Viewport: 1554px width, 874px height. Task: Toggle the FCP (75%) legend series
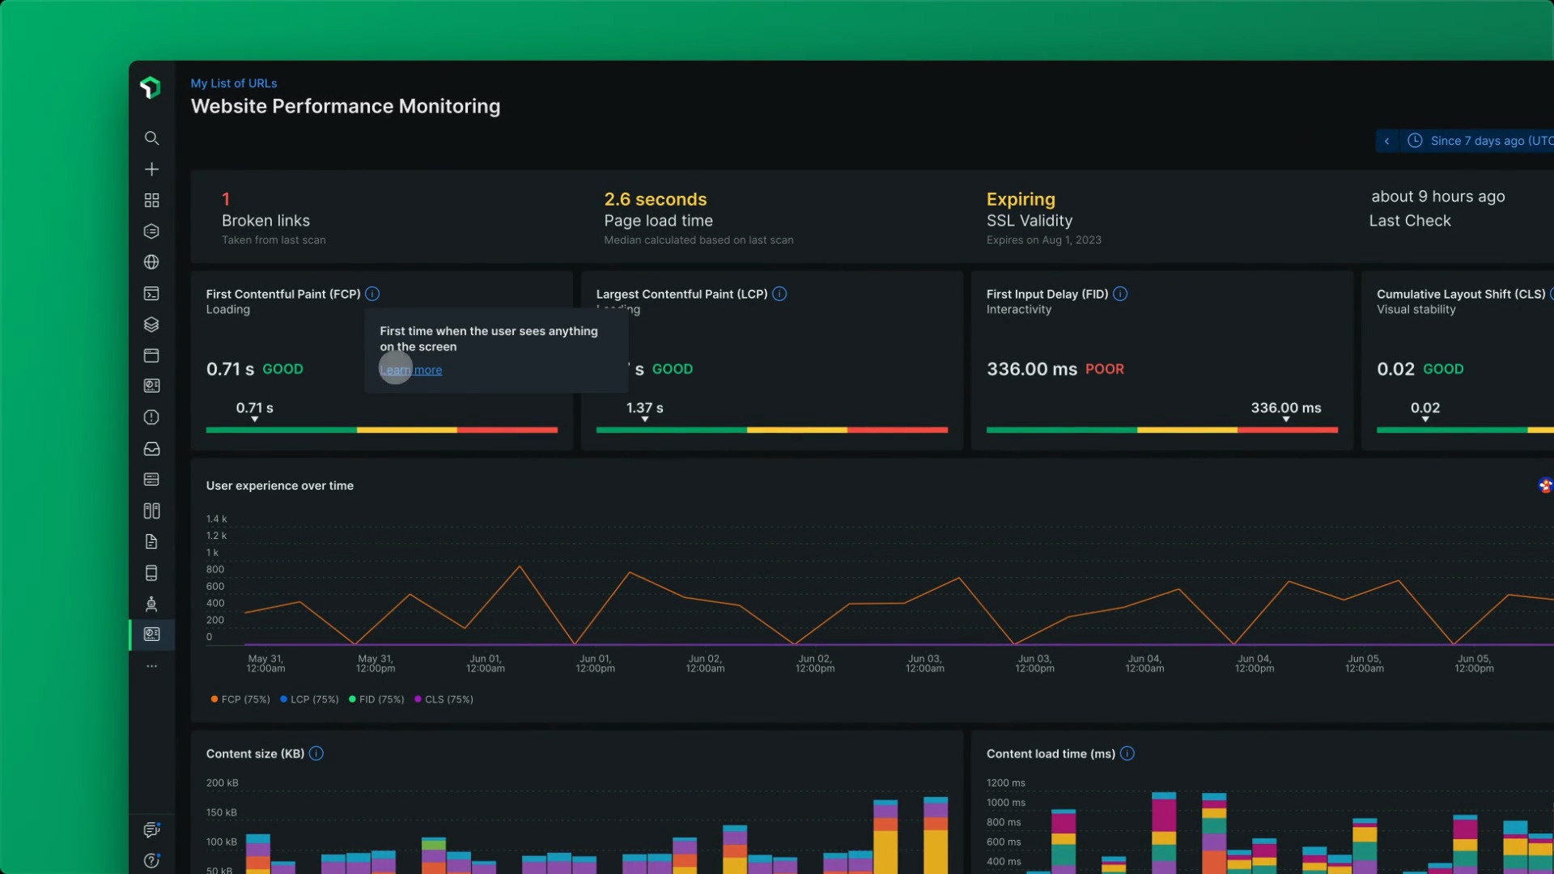click(240, 699)
